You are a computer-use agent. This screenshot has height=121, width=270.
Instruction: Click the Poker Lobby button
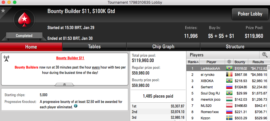tap(250, 14)
